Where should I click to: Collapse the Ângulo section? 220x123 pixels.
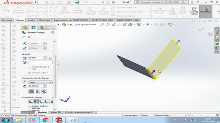pyautogui.click(x=52, y=54)
